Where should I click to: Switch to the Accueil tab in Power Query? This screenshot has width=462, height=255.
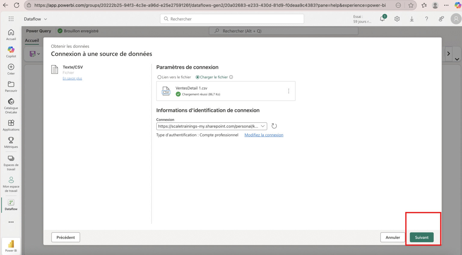(32, 40)
